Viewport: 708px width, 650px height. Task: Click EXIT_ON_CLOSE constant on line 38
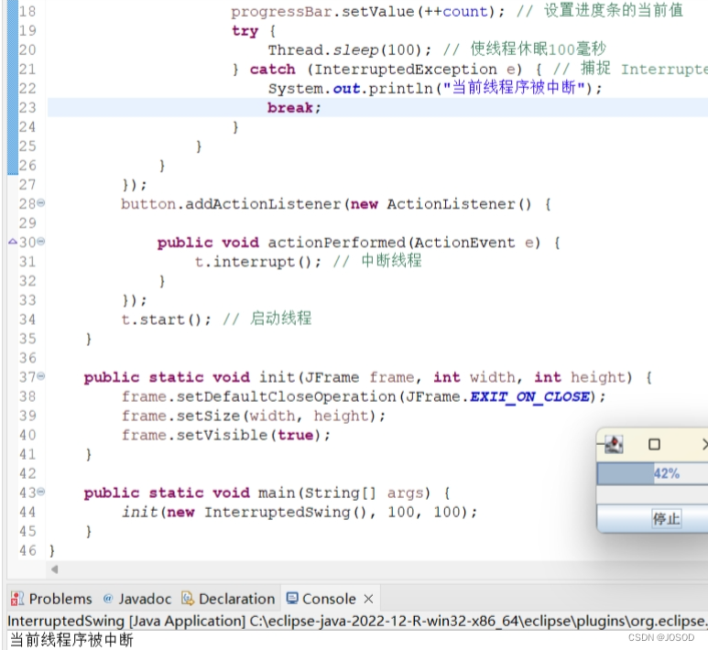tap(529, 396)
